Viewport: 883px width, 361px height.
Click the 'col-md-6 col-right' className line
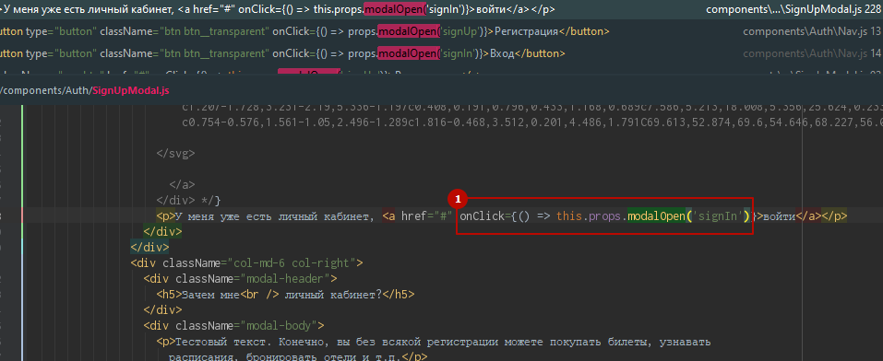[x=246, y=262]
